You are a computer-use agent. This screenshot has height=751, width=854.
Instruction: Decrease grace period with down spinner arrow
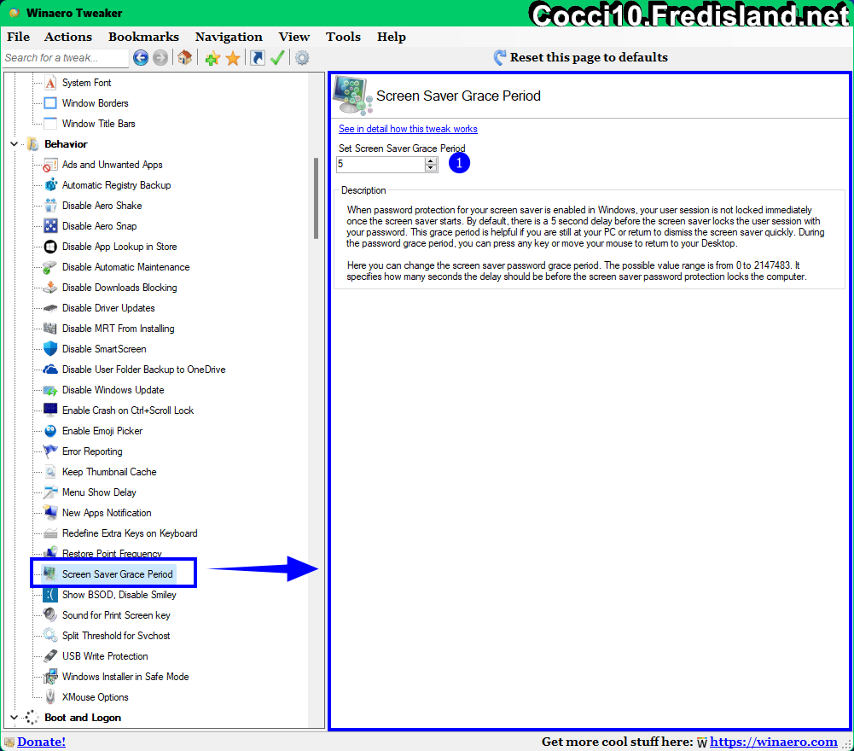coord(431,168)
